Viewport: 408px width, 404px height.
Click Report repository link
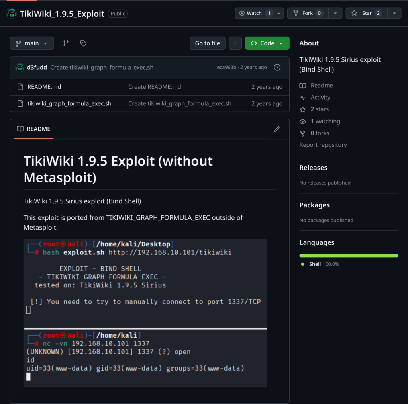pyautogui.click(x=323, y=145)
